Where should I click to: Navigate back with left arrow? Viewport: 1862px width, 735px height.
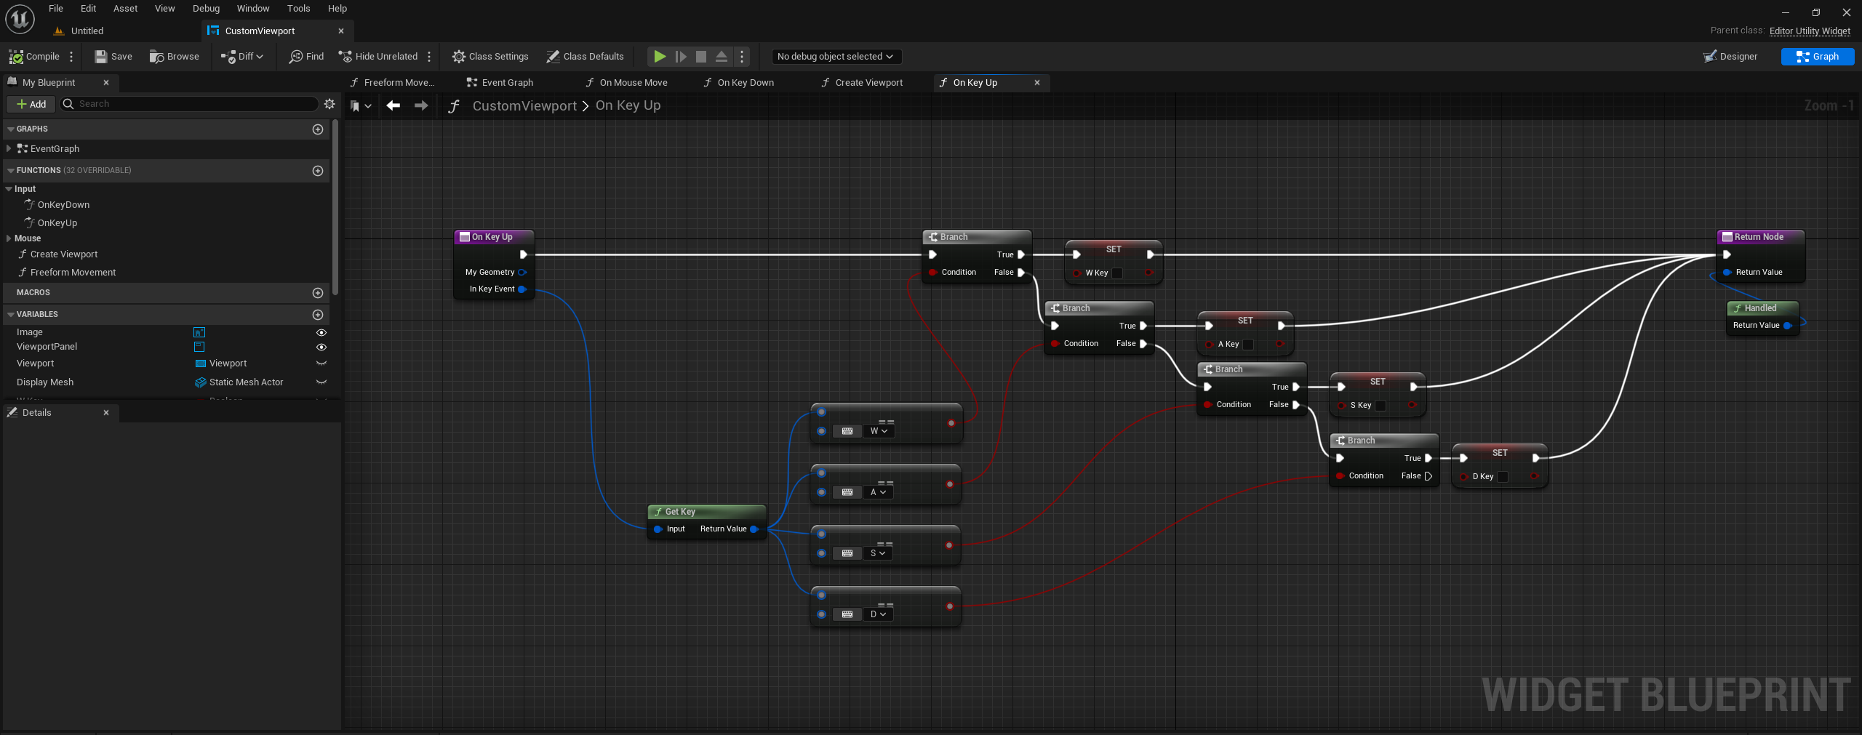click(x=393, y=106)
